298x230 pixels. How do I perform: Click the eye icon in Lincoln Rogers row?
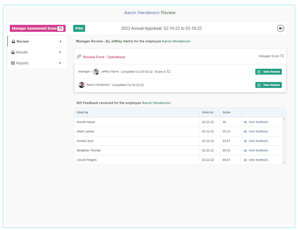(x=245, y=160)
